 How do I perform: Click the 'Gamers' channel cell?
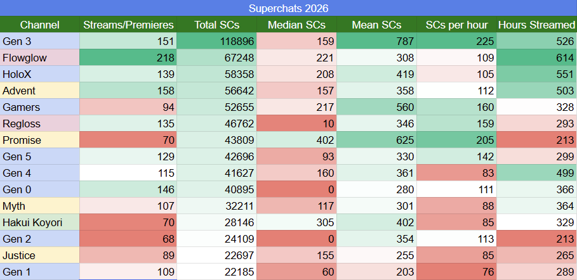pos(40,107)
